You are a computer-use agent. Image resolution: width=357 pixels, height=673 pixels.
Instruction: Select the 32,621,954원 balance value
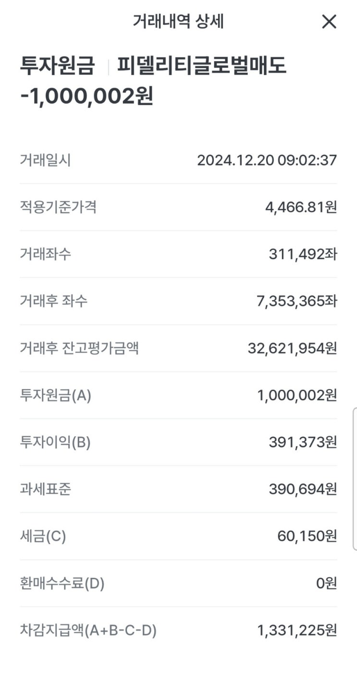(292, 348)
